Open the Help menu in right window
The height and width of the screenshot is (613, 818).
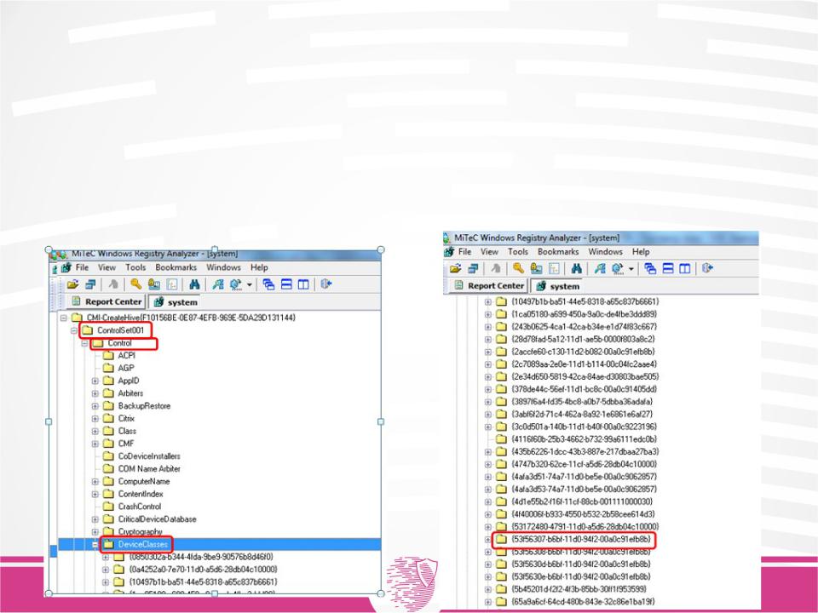tap(641, 252)
